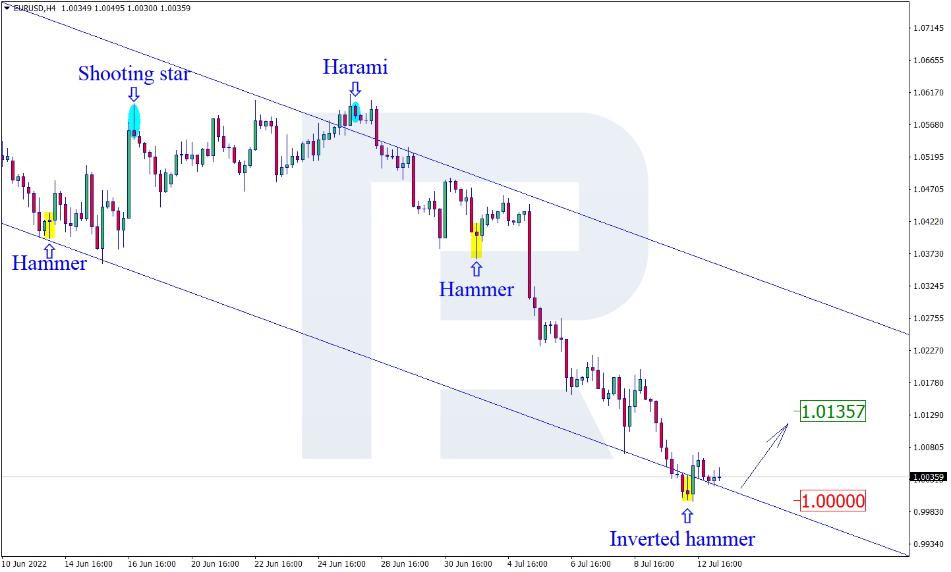Click the 12 Jul 16:00 time label
The width and height of the screenshot is (951, 572).
[720, 564]
